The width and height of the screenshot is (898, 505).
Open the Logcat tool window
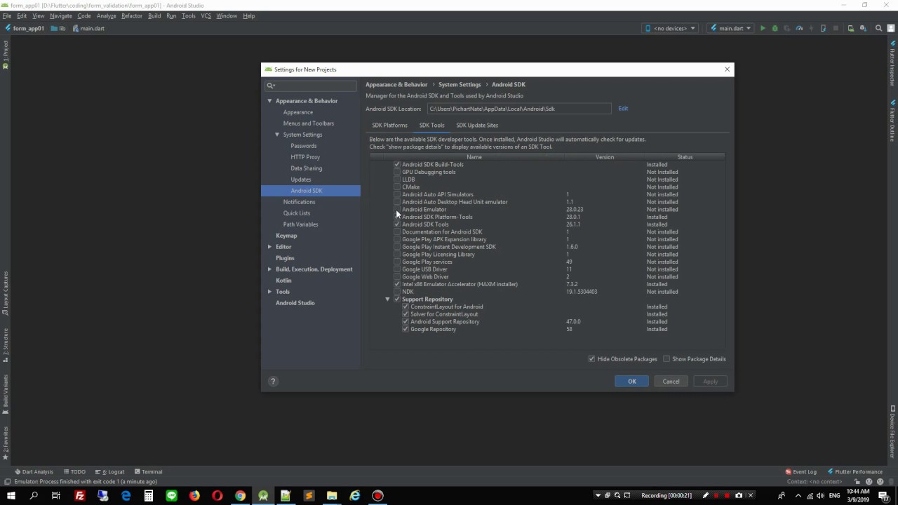pos(109,472)
